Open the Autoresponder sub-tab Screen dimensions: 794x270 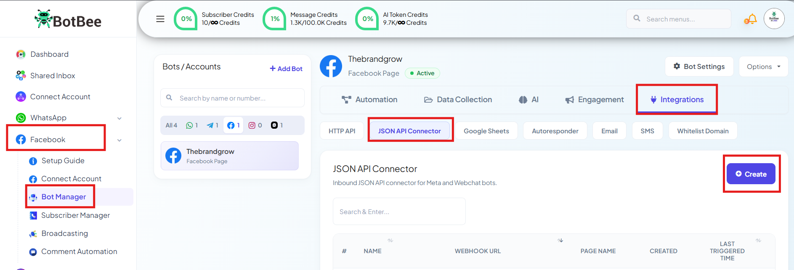555,131
